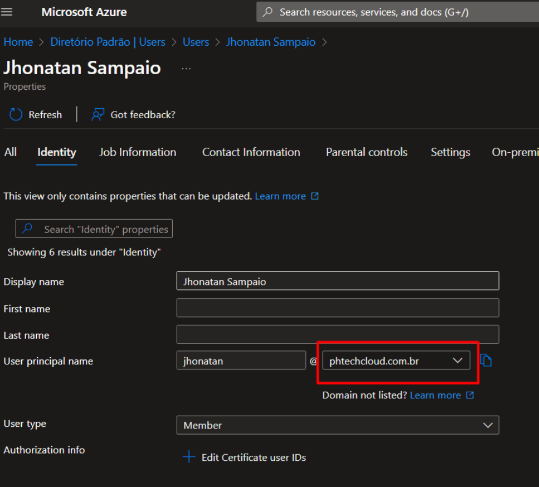Open the hamburger portal menu
Viewport: 539px width, 487px height.
7,12
